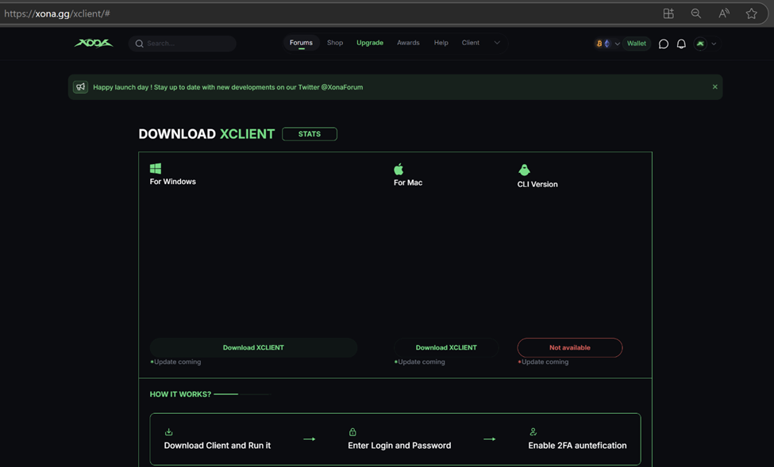
Task: Go to the Shop tab
Action: (335, 43)
